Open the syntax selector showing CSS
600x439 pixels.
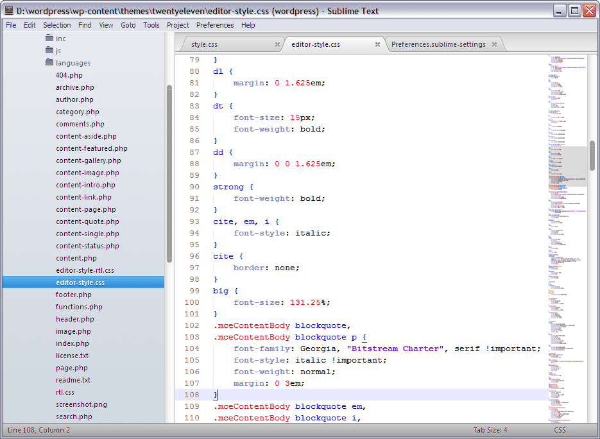coord(559,429)
